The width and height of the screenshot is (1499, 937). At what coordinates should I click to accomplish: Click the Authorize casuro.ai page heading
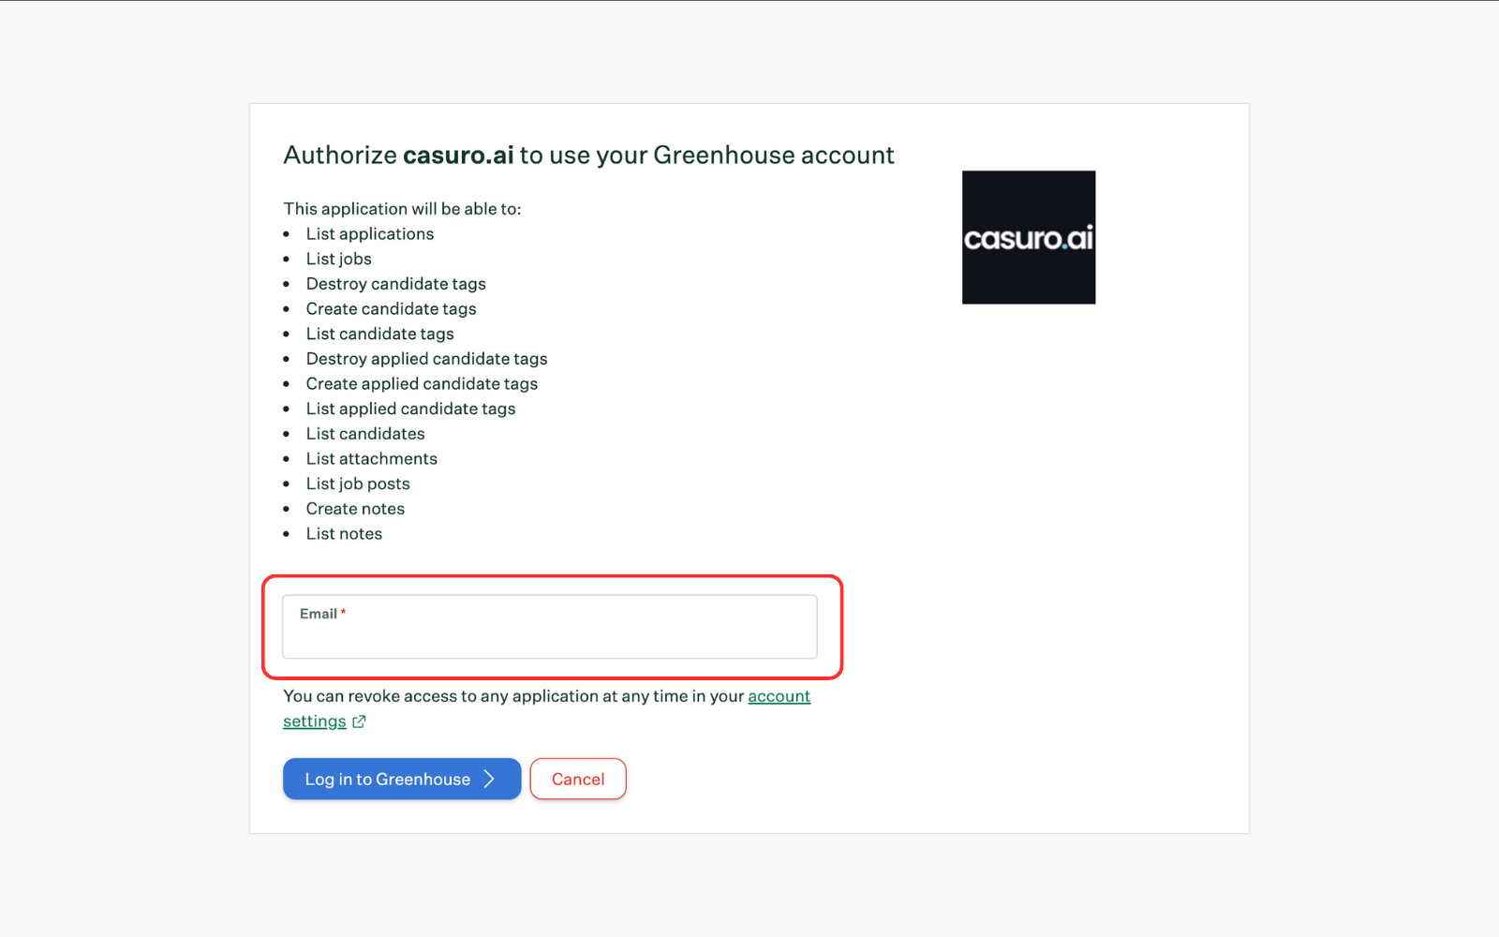pyautogui.click(x=588, y=155)
